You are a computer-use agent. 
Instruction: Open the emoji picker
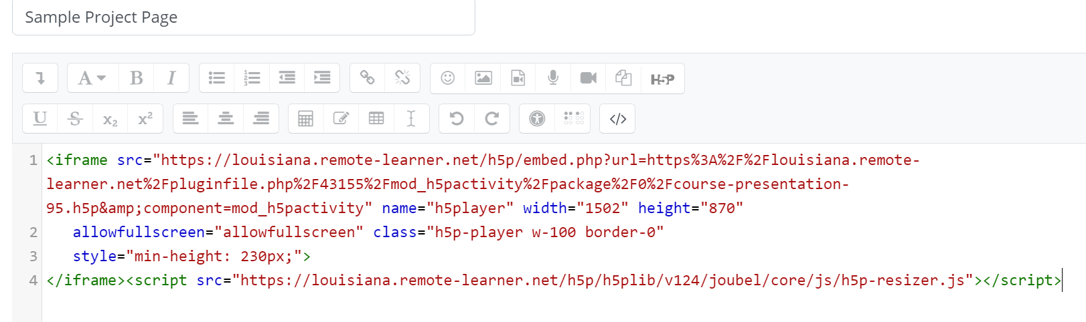[448, 79]
